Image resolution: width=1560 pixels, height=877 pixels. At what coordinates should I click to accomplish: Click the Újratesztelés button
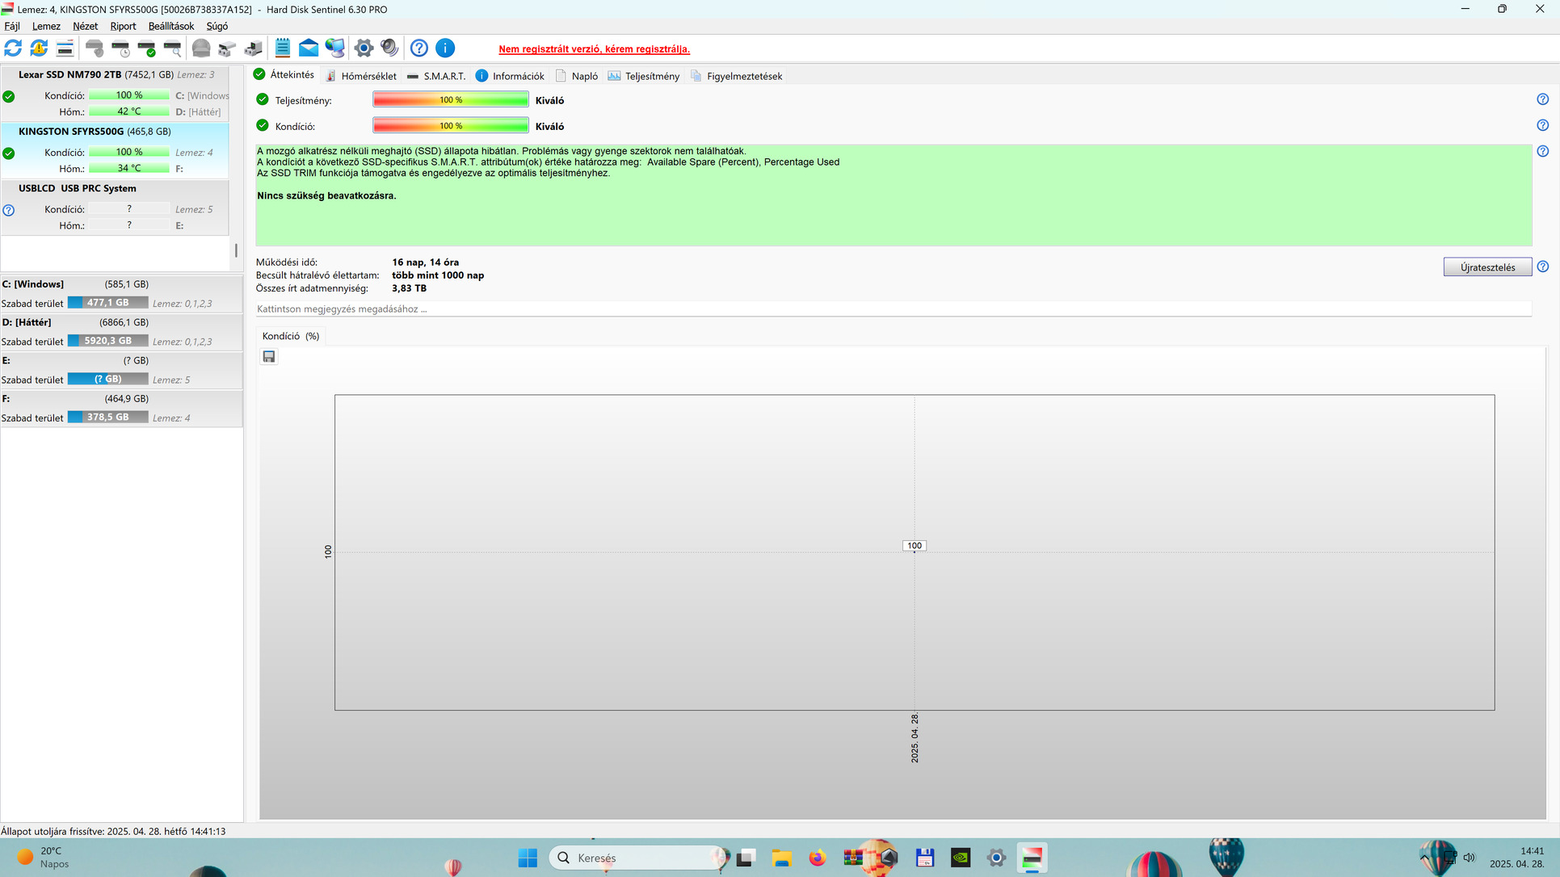click(x=1486, y=267)
